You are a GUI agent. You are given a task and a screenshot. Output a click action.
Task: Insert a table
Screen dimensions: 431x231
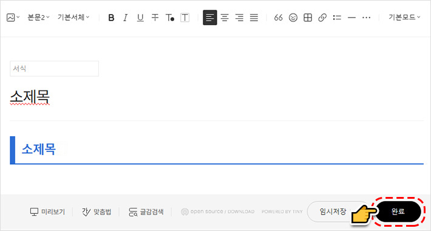(x=308, y=18)
